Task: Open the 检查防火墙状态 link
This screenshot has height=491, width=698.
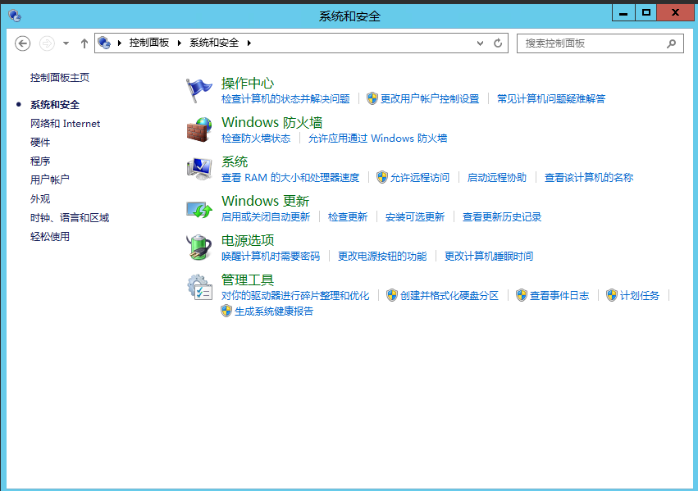Action: click(x=256, y=139)
